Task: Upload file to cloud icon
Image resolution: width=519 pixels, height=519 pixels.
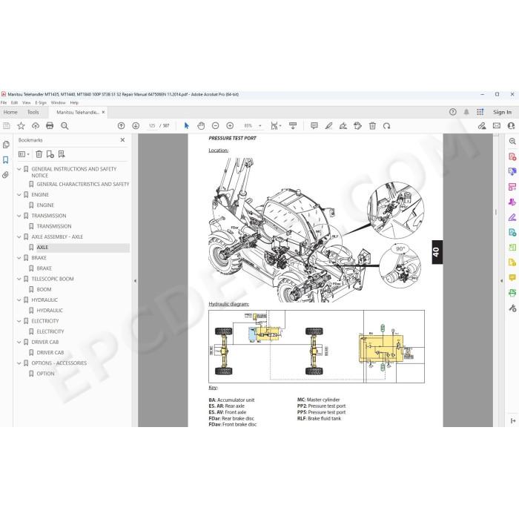Action: 36,126
